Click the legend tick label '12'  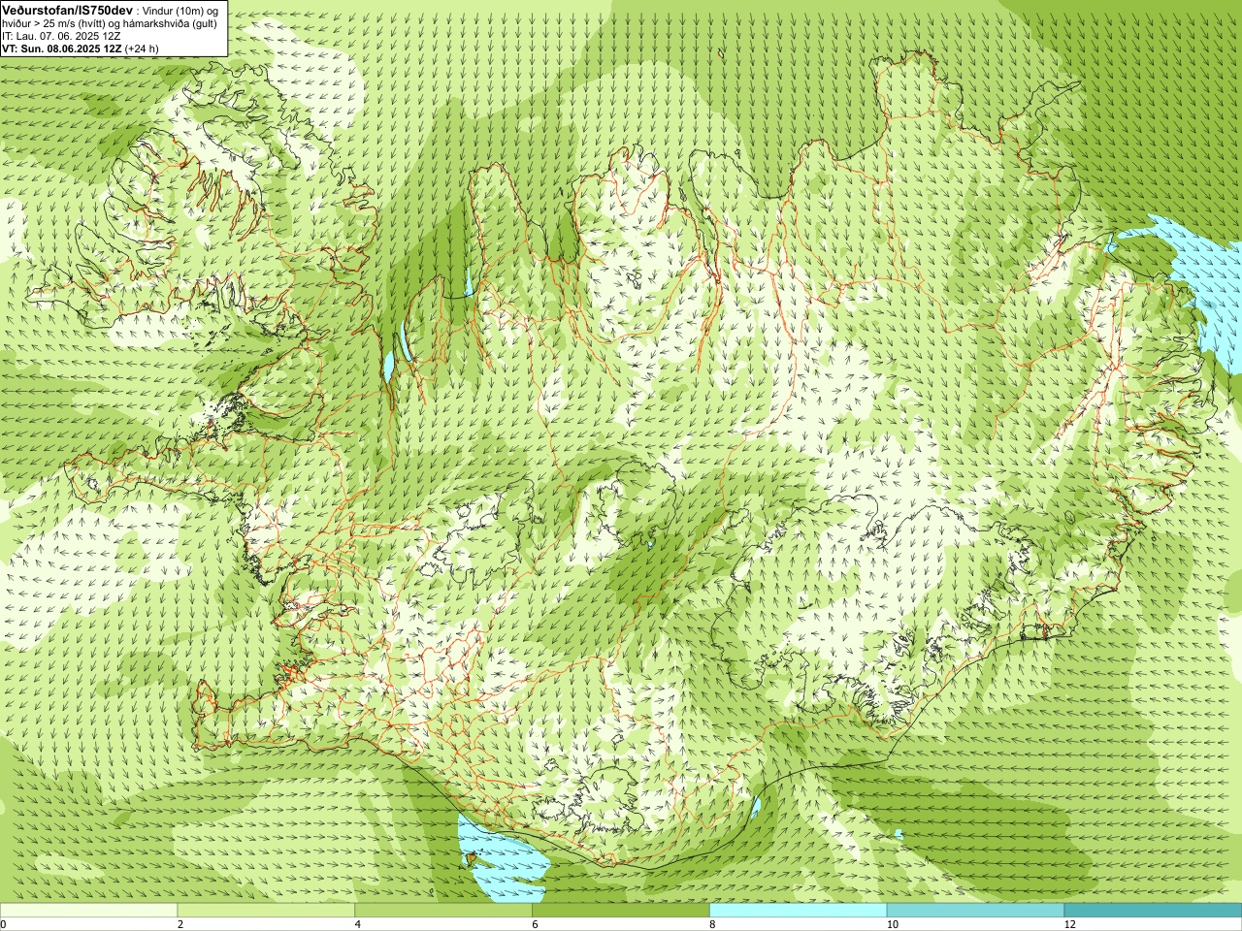tap(1069, 924)
